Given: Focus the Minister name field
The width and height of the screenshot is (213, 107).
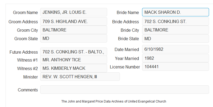Looking at the screenshot, I should coord(80,77).
